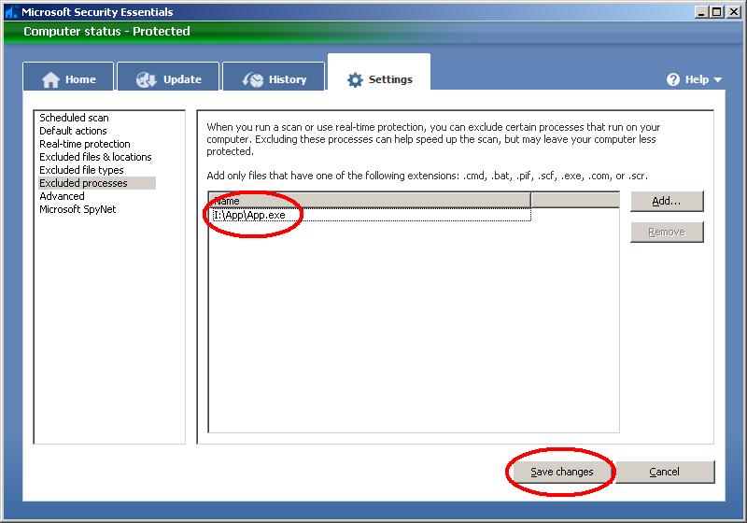Click the Add... button

click(666, 201)
